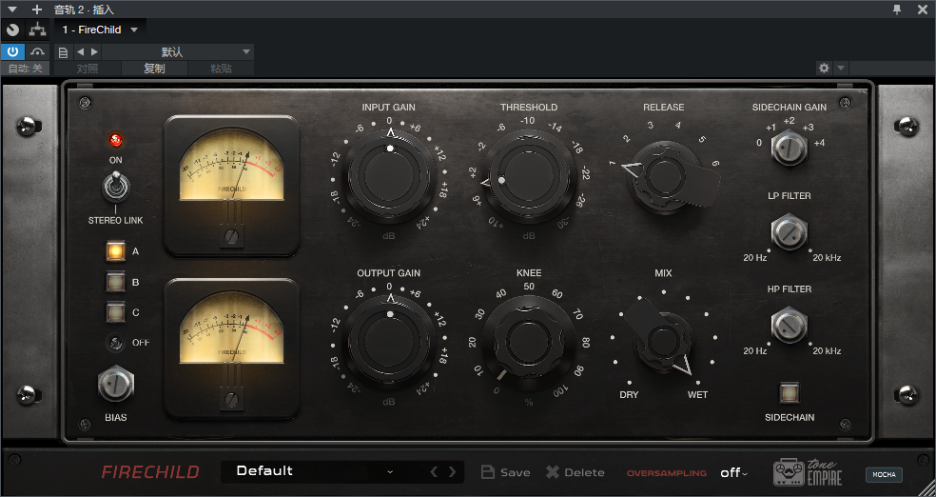Select mode B button
936x497 pixels.
point(115,282)
